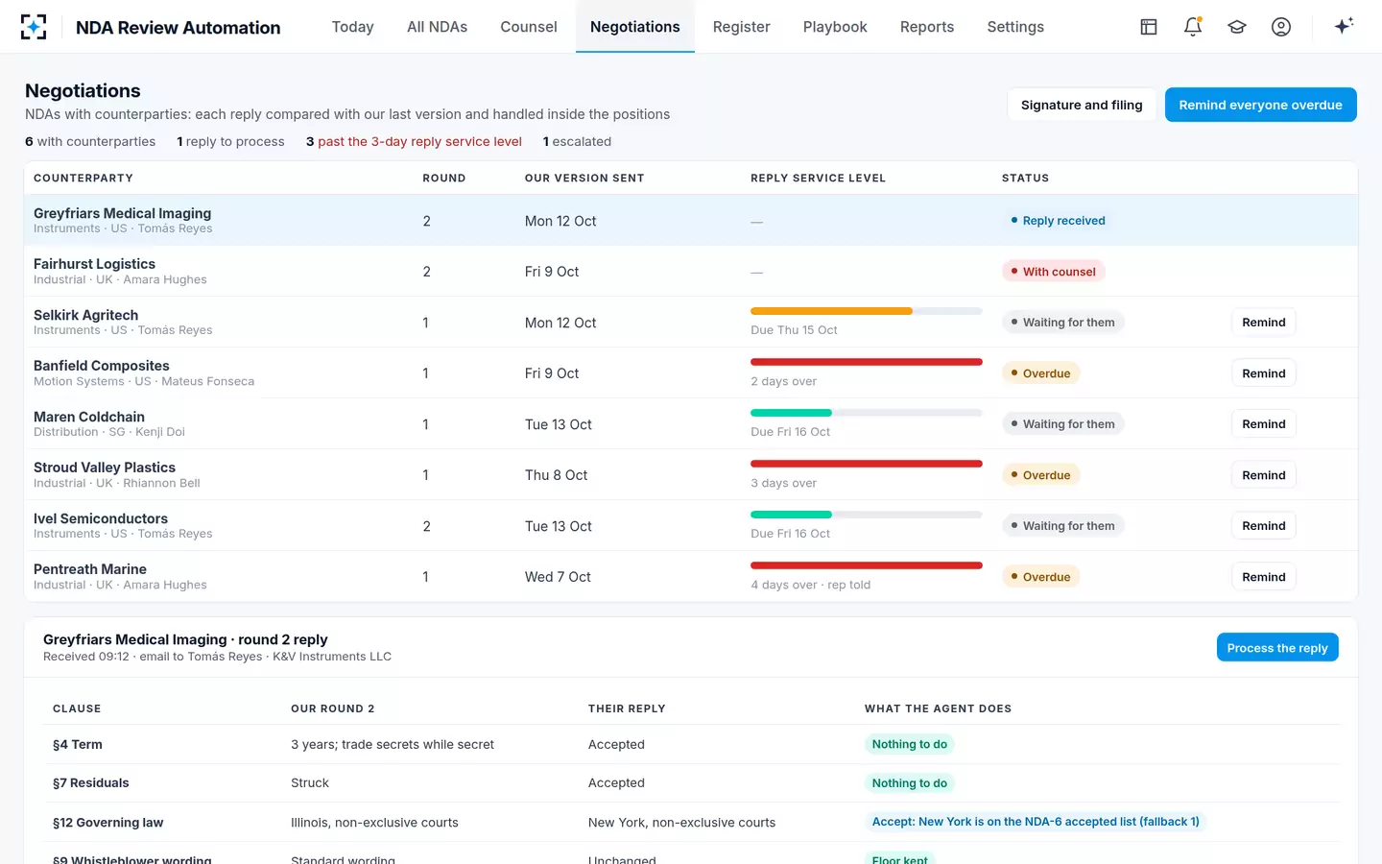
Task: Switch to the Today tab
Action: point(352,27)
